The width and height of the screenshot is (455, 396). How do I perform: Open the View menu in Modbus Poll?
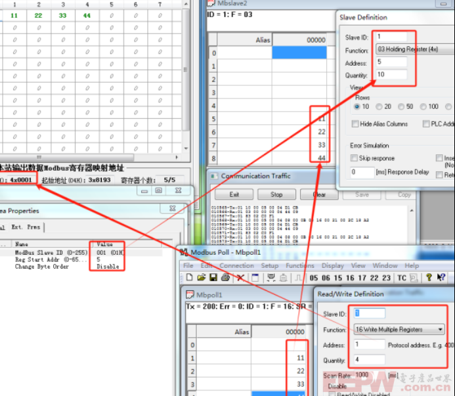[x=358, y=265]
